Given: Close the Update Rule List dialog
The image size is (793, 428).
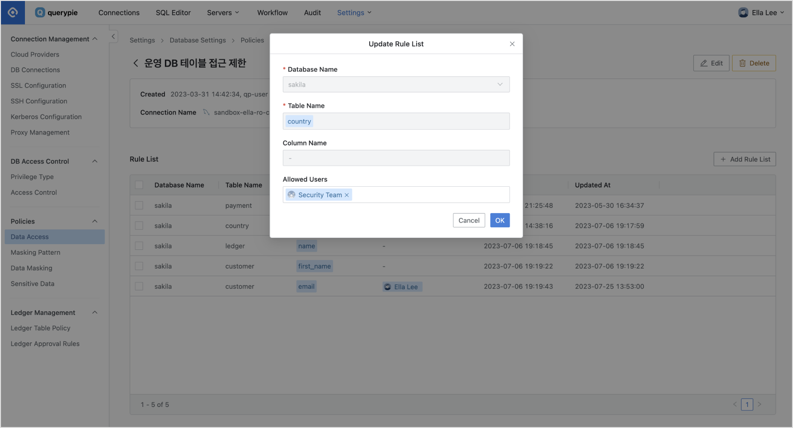Looking at the screenshot, I should [512, 44].
